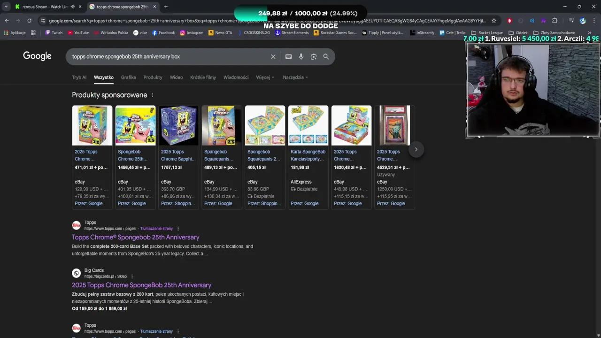Viewport: 601px width, 338px height.
Task: Open the Wirtualna Polska bookmark
Action: coord(111,33)
